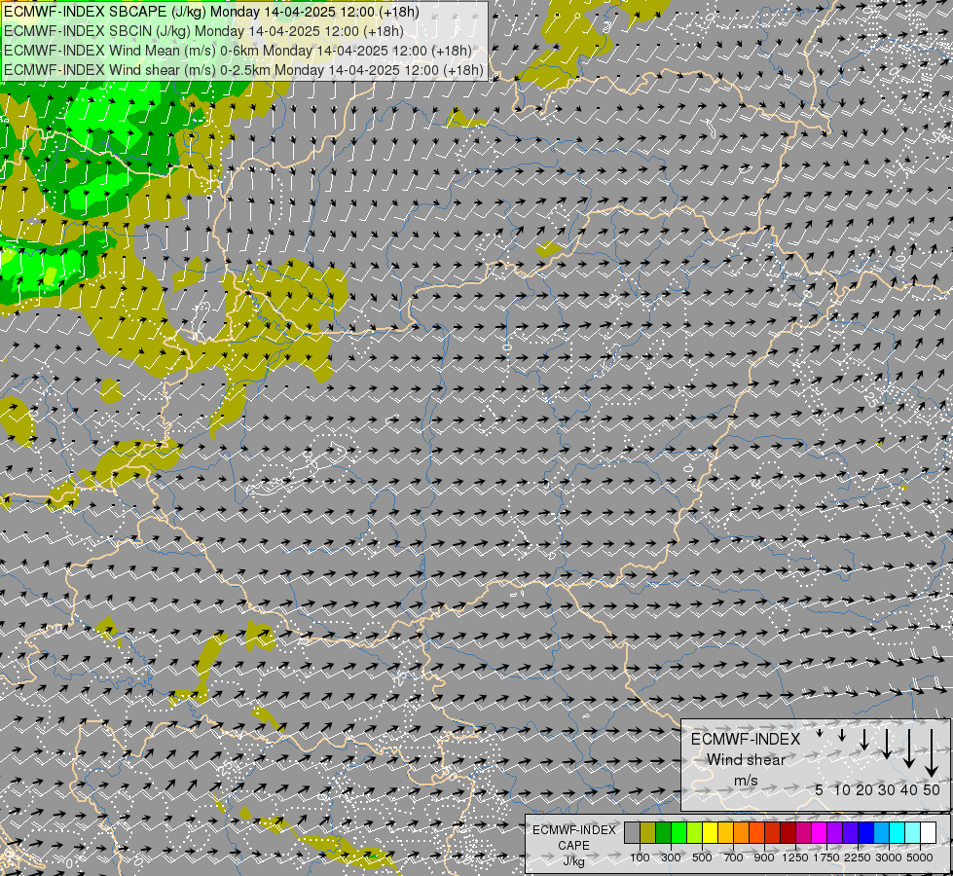Click the CAPE legend value 900

tap(764, 858)
